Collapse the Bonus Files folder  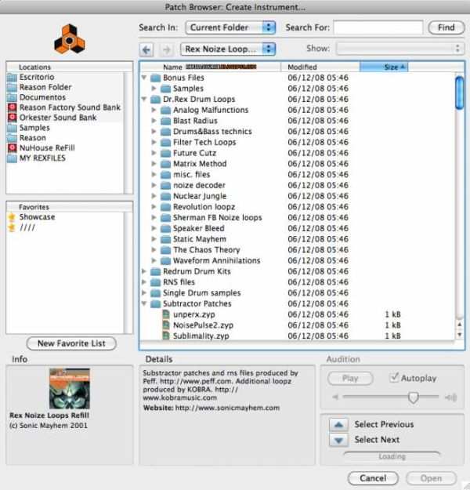(x=144, y=77)
